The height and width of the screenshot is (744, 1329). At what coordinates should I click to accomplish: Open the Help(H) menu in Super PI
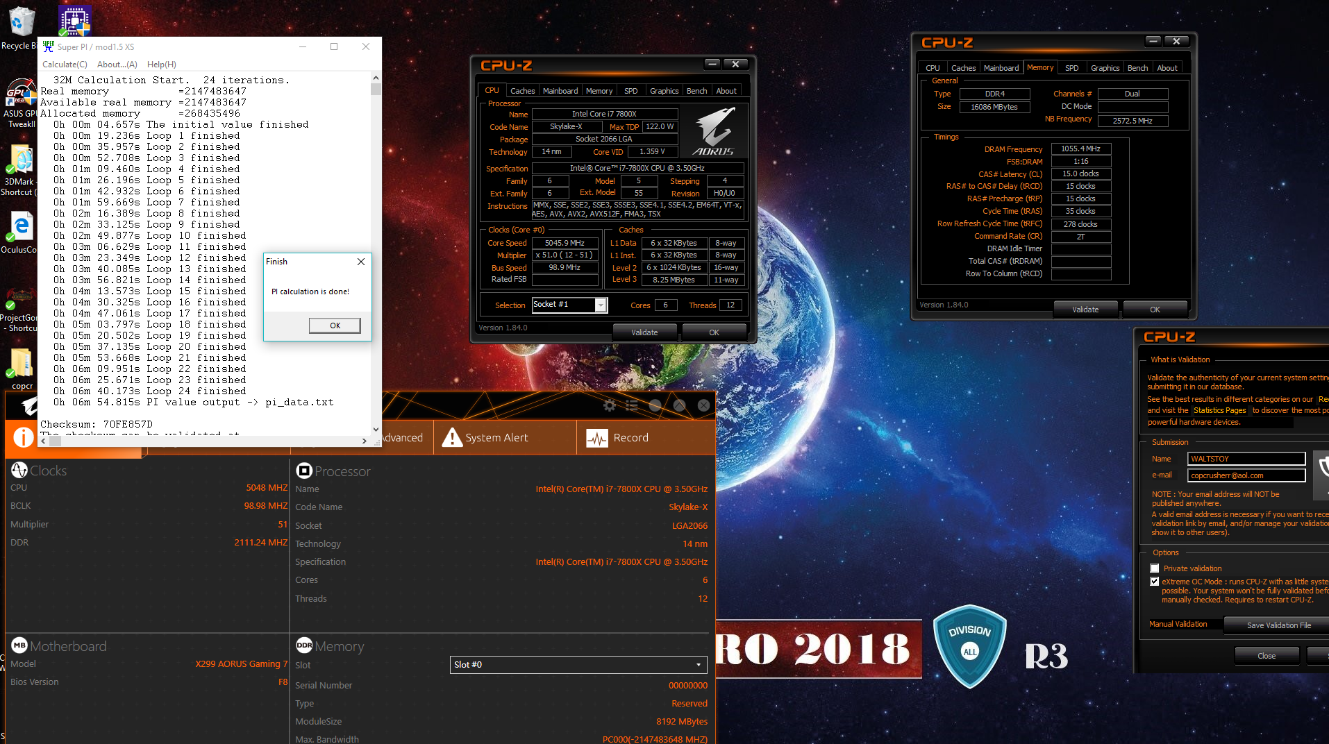(161, 65)
